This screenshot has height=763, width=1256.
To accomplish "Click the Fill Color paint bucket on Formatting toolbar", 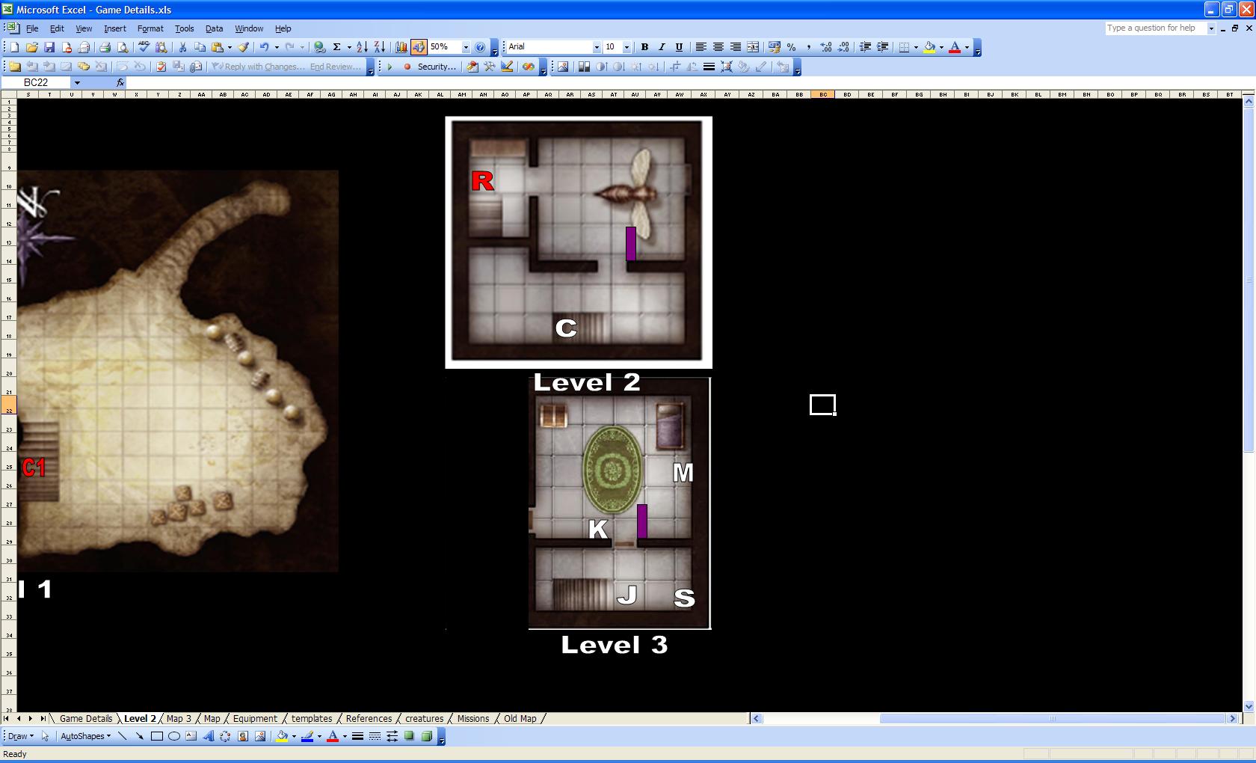I will pyautogui.click(x=929, y=47).
